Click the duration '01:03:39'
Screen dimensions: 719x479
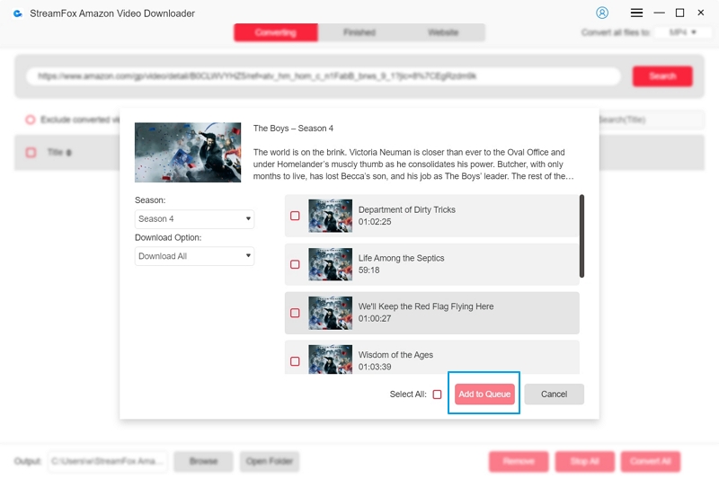[375, 367]
